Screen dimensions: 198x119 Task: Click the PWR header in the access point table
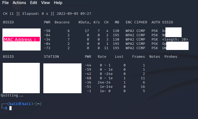click(47, 22)
